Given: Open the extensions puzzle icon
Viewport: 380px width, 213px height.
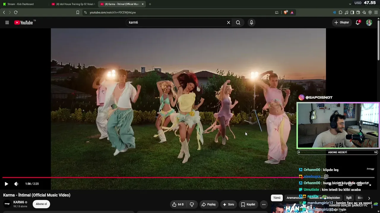Looking at the screenshot, I should click(x=341, y=12).
